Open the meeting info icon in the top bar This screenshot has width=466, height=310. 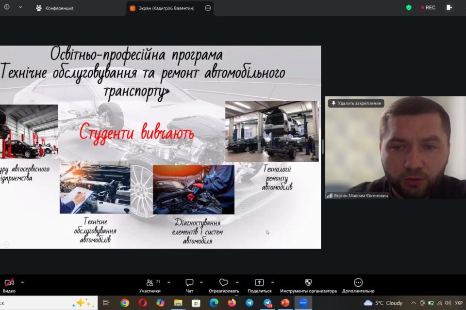point(7,7)
